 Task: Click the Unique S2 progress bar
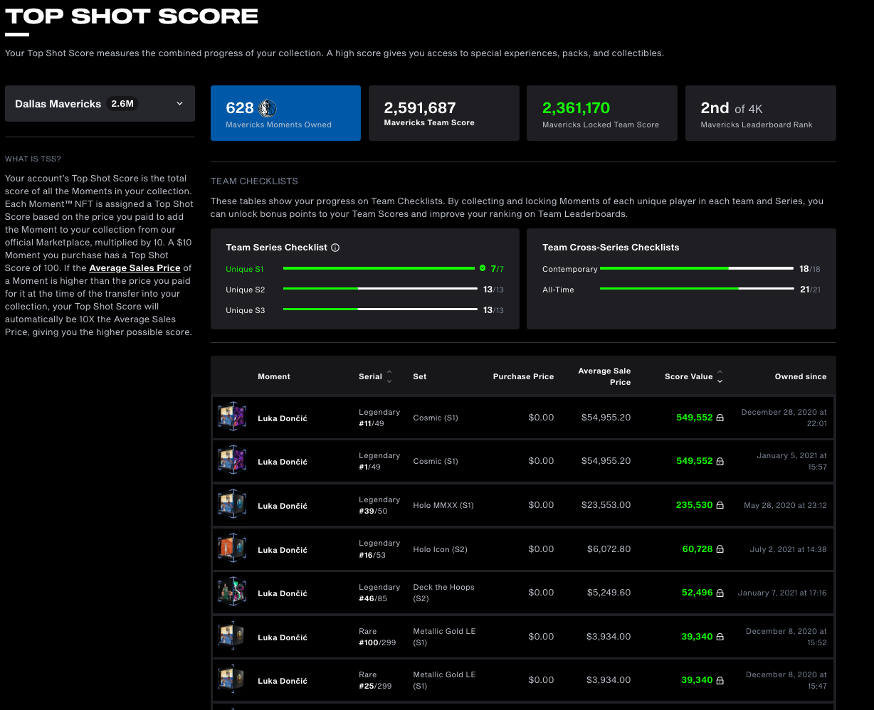tap(380, 289)
